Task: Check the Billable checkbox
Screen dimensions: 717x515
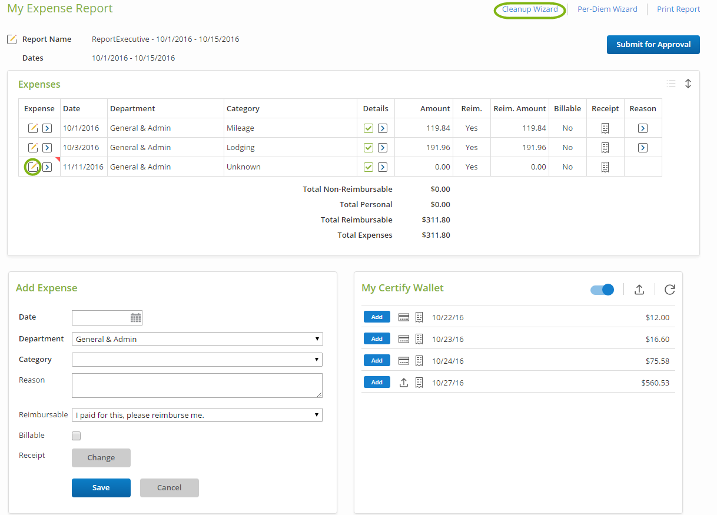Action: (x=76, y=436)
